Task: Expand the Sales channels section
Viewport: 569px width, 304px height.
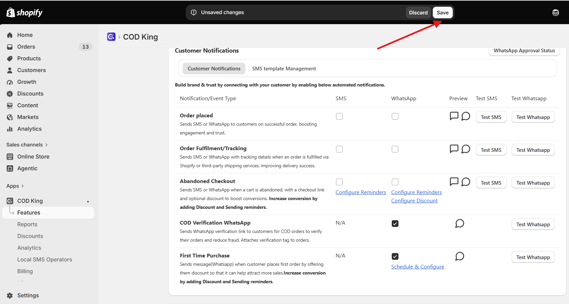Action: pyautogui.click(x=27, y=145)
